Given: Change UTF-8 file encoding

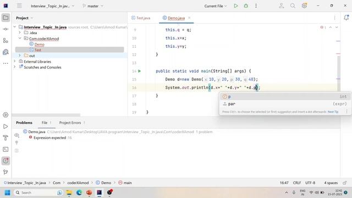Looking at the screenshot, I should point(310,183).
